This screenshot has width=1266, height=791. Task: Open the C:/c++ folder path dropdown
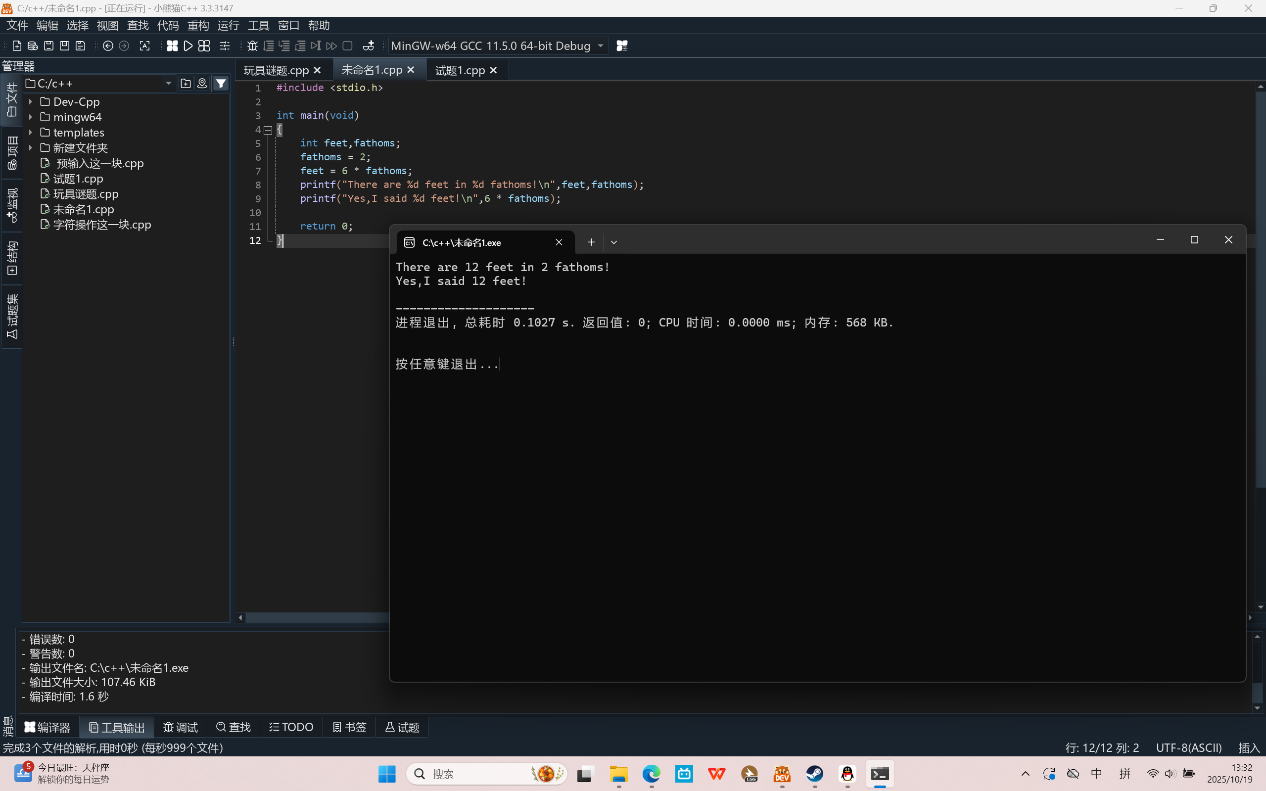(x=168, y=84)
